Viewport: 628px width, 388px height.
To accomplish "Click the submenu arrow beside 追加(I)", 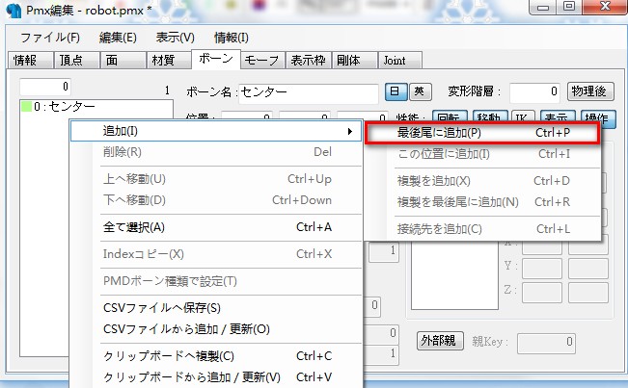I will pyautogui.click(x=350, y=132).
